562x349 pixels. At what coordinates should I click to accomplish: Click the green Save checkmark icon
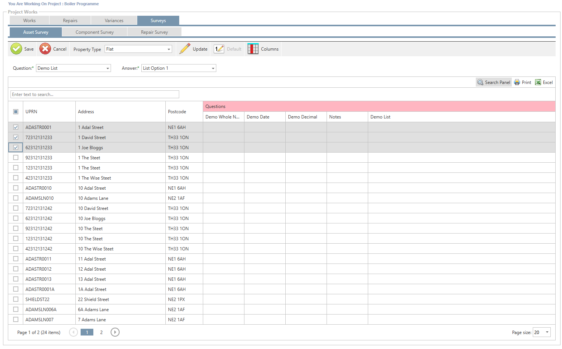[x=16, y=49]
